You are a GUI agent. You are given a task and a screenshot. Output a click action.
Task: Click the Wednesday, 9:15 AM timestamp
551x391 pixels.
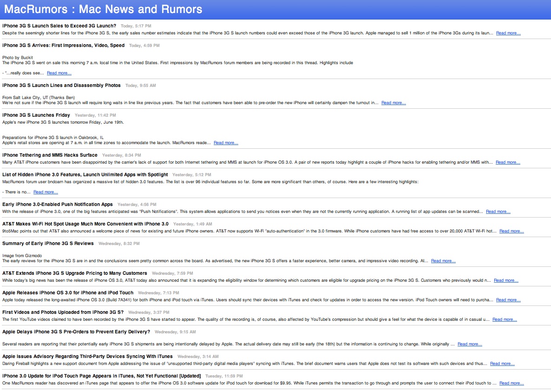pos(175,332)
